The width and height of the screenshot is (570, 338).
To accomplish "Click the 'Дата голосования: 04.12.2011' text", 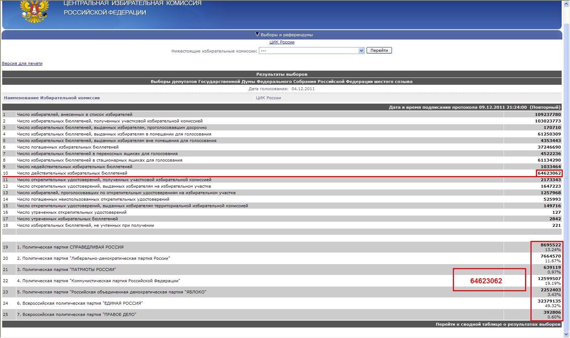I will click(x=282, y=89).
